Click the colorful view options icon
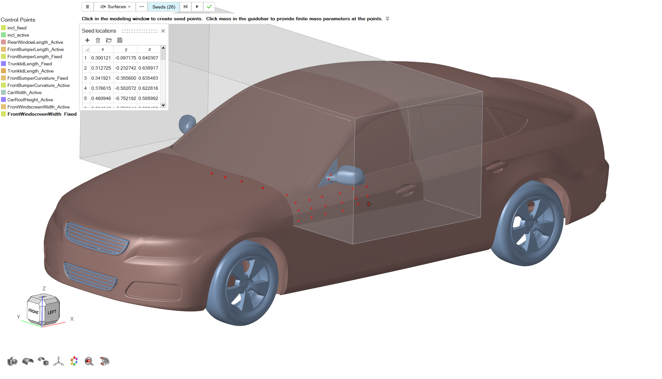Viewport: 662px width, 379px height. tap(74, 361)
